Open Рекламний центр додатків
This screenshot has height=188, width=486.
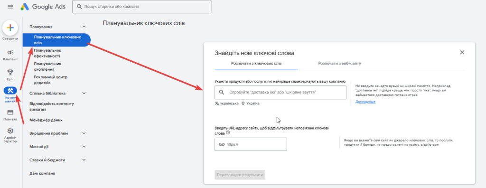coord(50,80)
